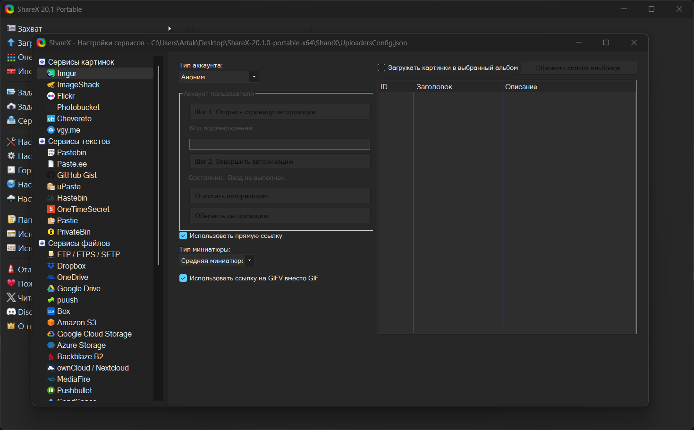
Task: Select the Imgur service icon
Action: [x=51, y=73]
